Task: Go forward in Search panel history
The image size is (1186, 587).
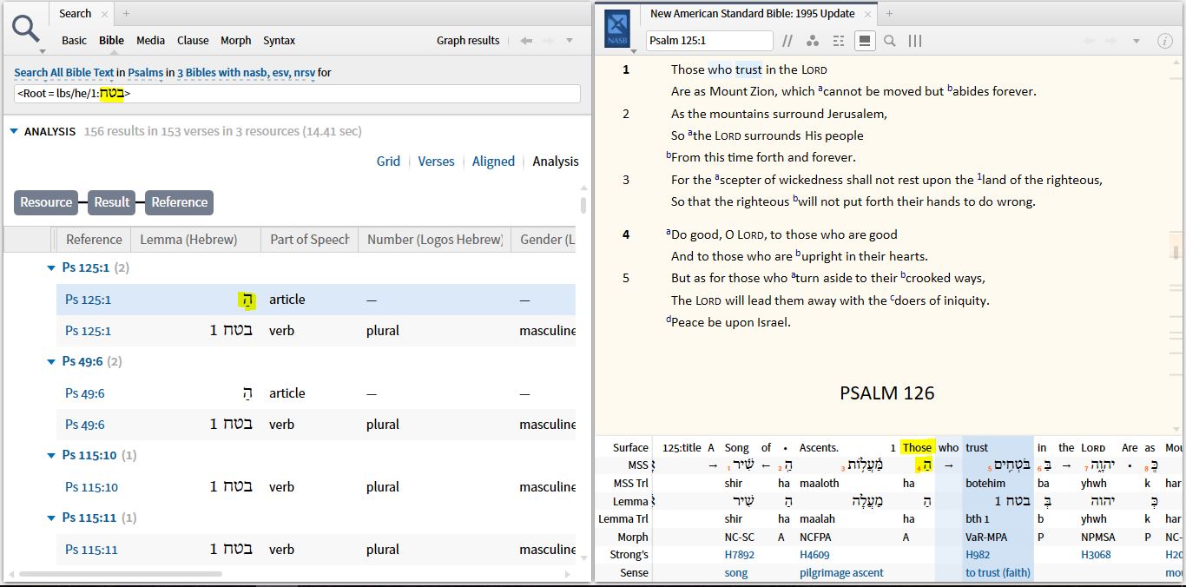Action: 548,41
